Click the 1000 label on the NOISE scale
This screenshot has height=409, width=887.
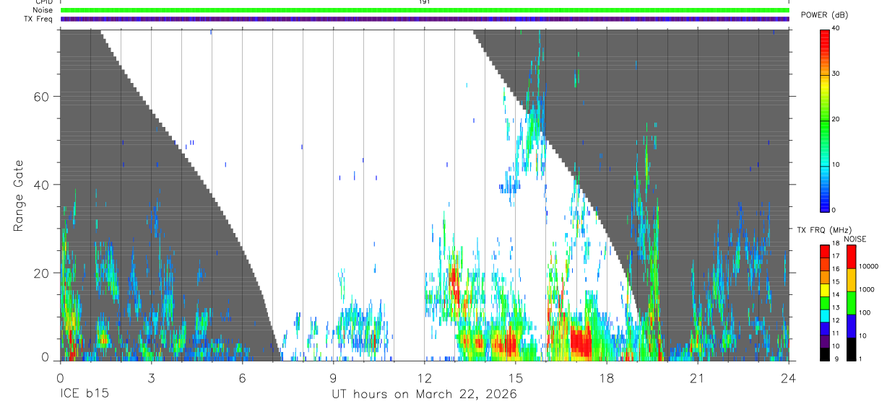[x=866, y=290]
